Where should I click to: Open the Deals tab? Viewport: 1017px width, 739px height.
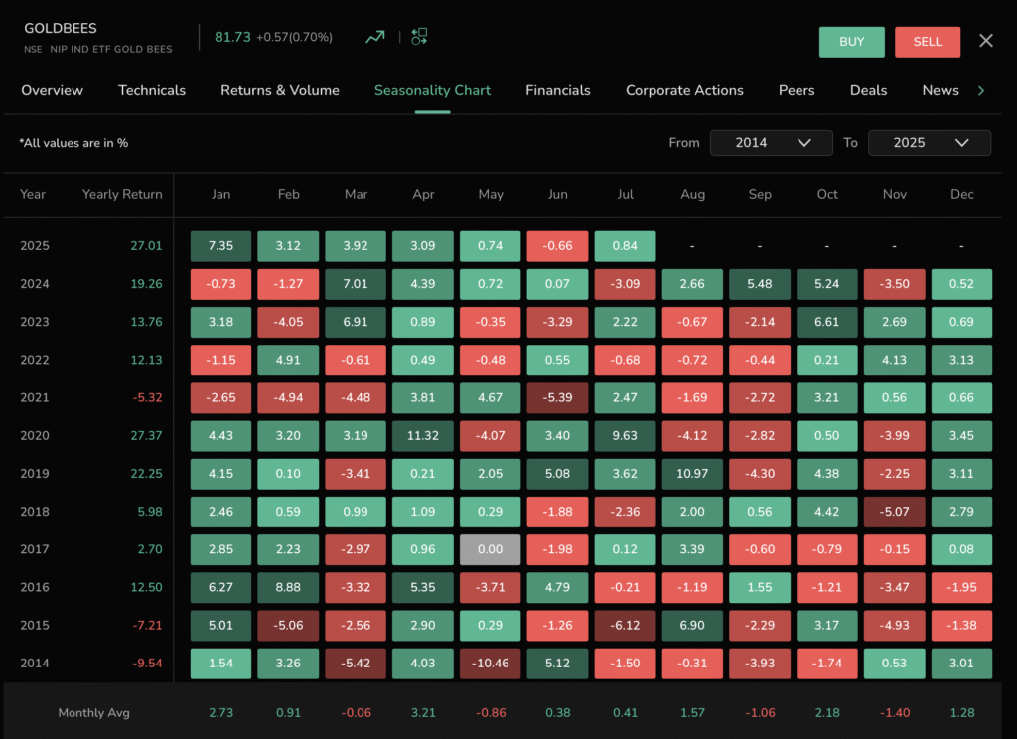tap(868, 90)
